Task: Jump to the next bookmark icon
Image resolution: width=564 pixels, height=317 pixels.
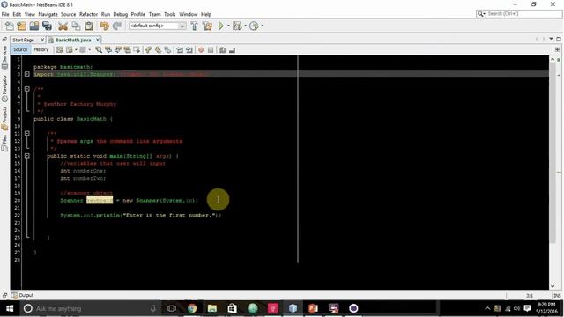Action: (x=158, y=50)
